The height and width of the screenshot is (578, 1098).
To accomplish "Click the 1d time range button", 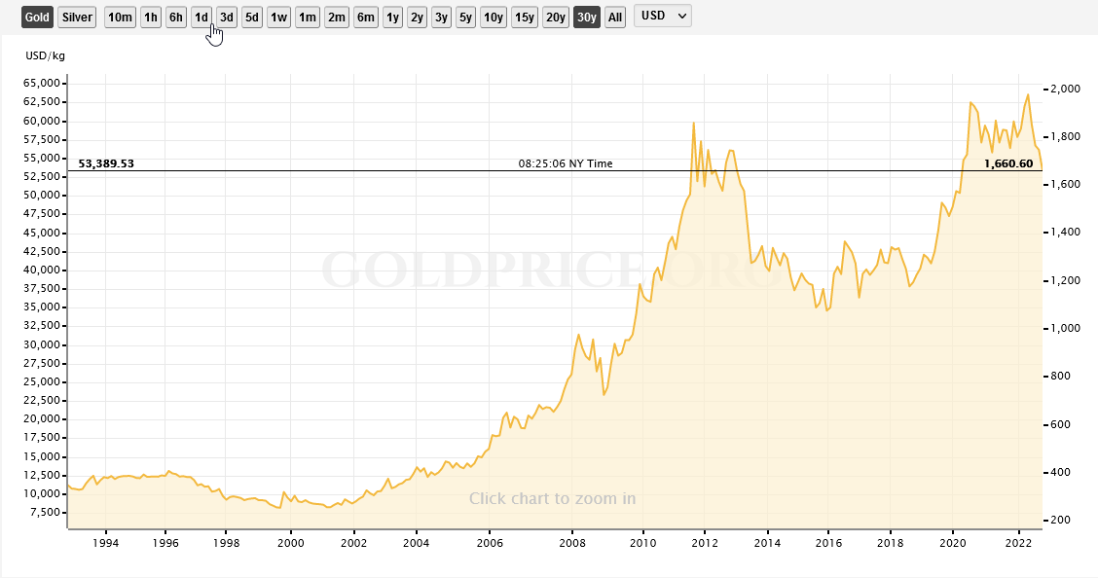I will click(201, 17).
